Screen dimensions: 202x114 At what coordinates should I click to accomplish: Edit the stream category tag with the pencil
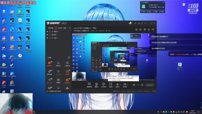(x=88, y=31)
